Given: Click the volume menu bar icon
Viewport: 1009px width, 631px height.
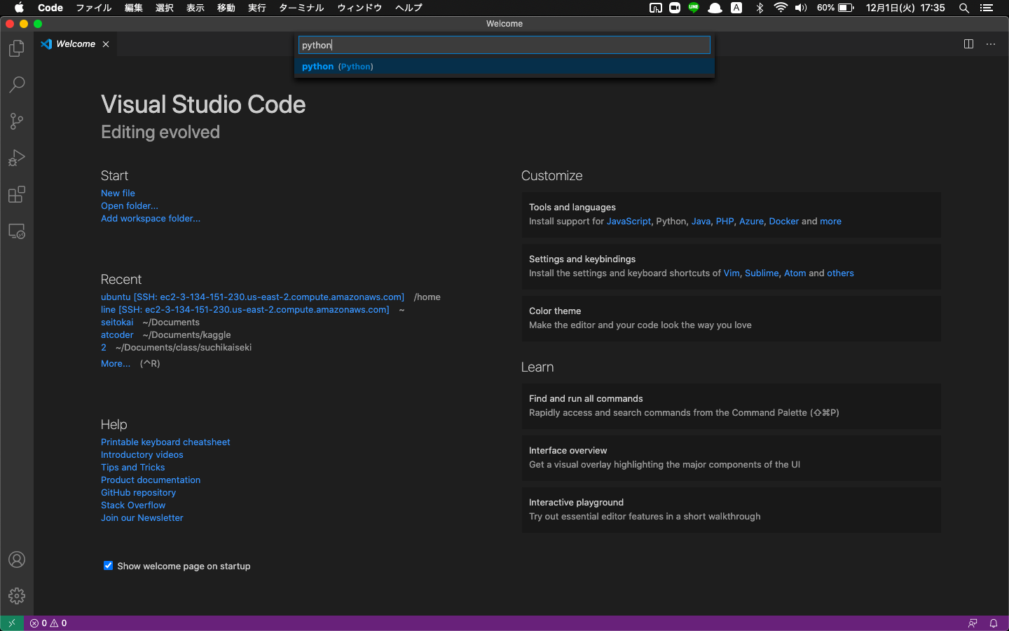Looking at the screenshot, I should pos(801,8).
